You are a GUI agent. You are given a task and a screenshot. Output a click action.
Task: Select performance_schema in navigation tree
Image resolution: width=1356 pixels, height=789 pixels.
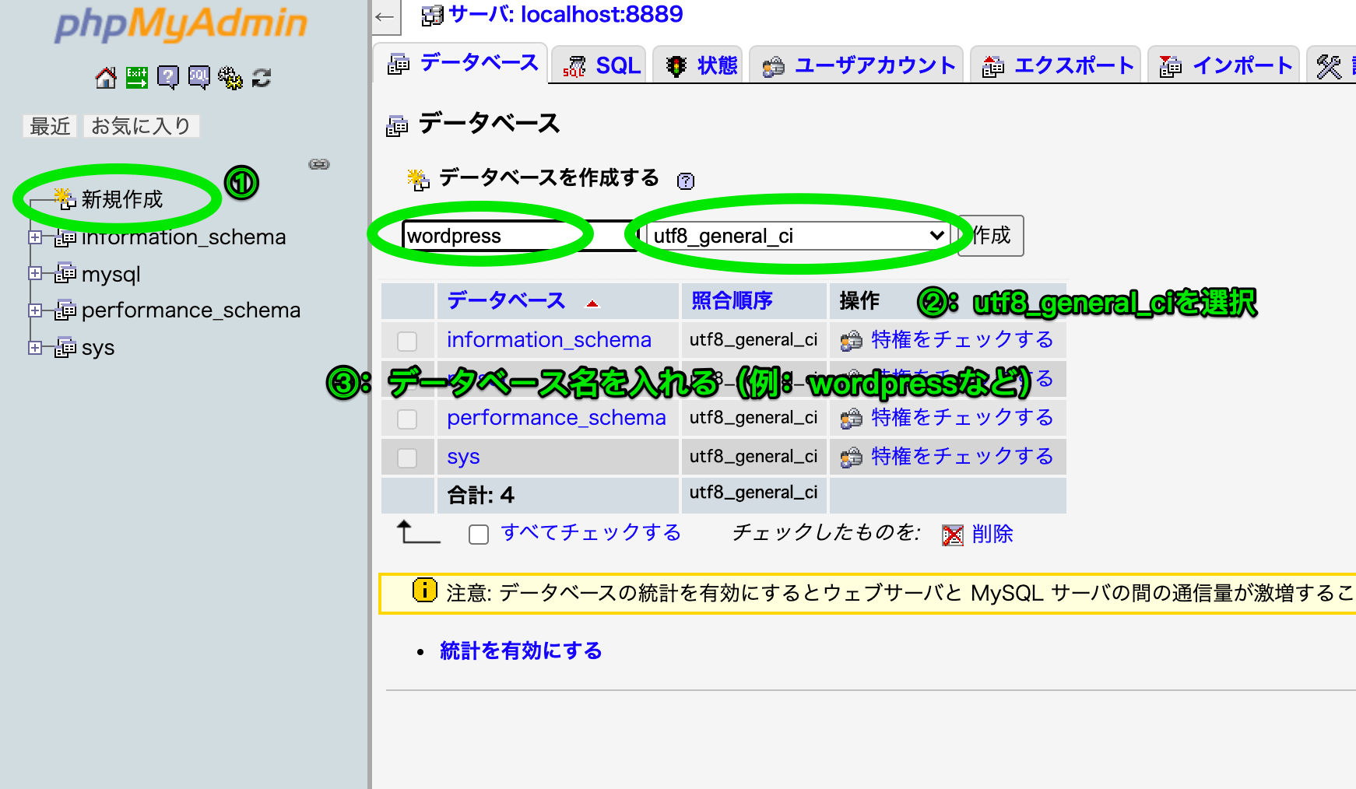click(191, 310)
